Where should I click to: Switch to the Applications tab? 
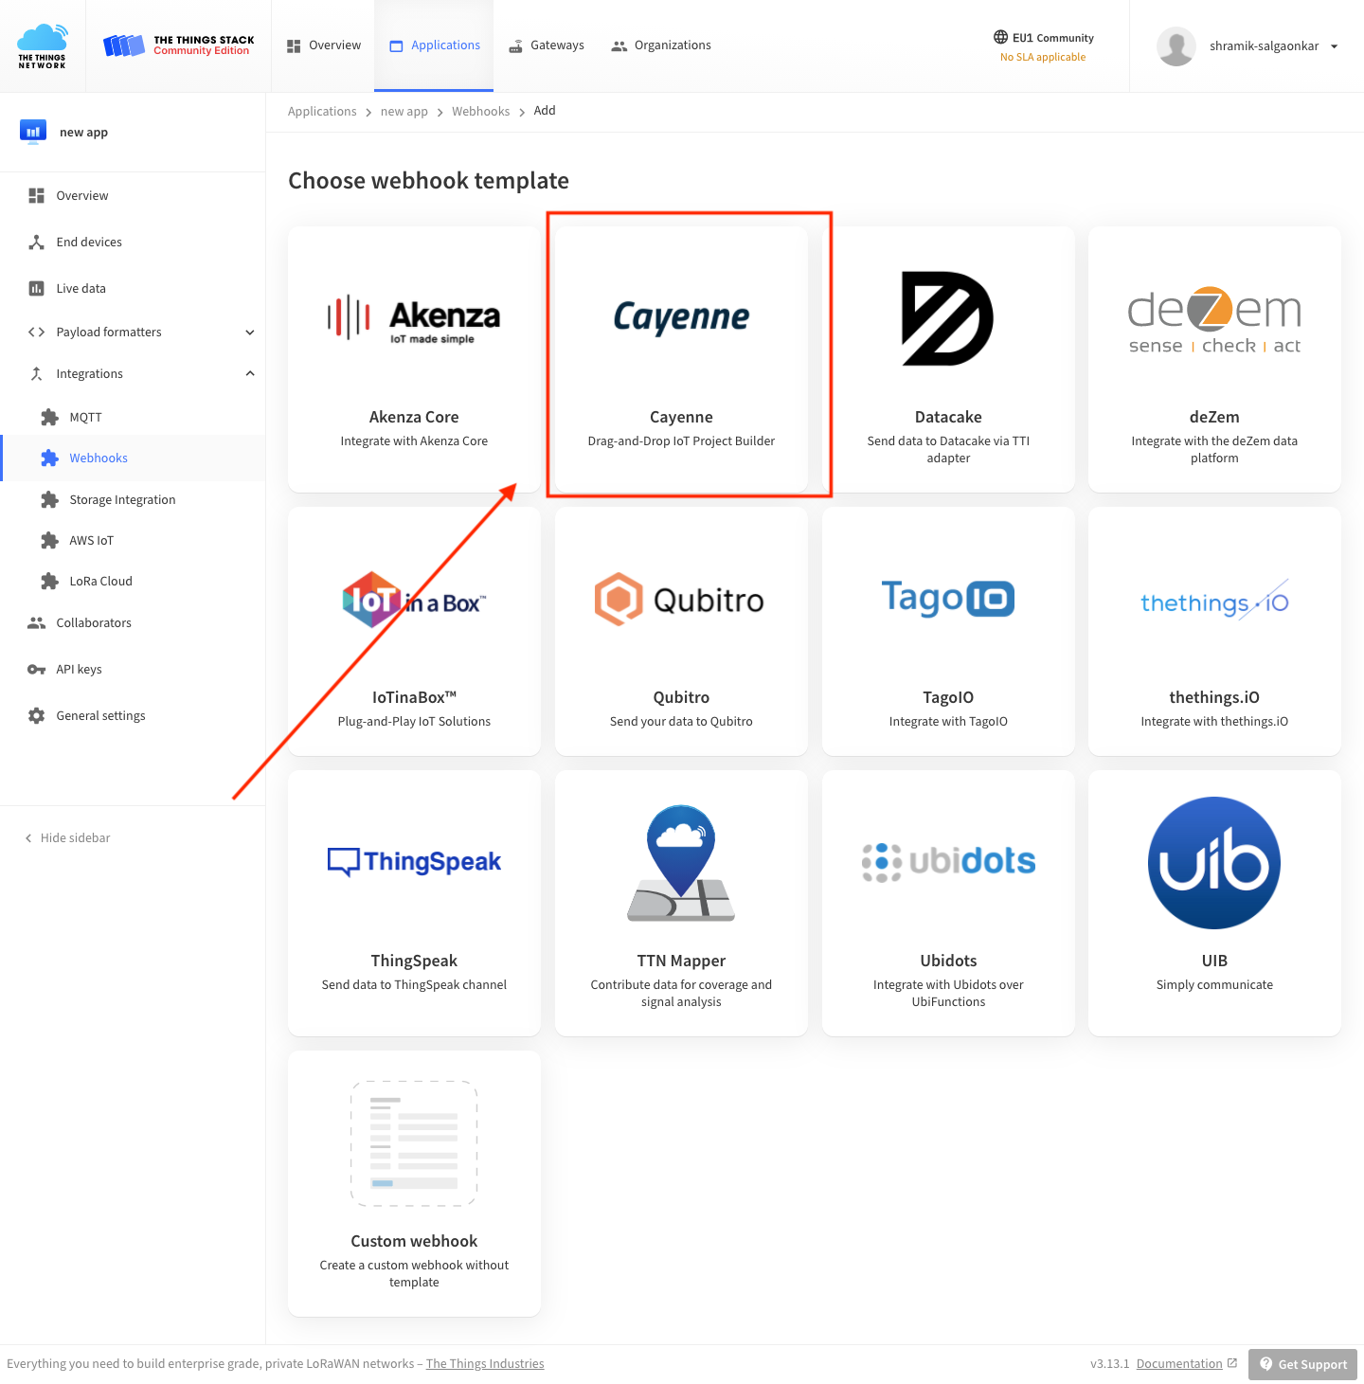[x=434, y=45]
